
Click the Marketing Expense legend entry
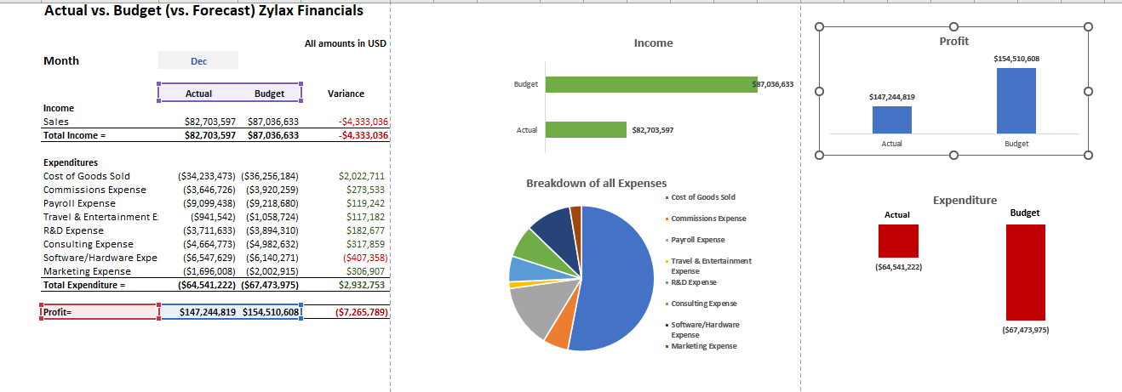coord(703,346)
